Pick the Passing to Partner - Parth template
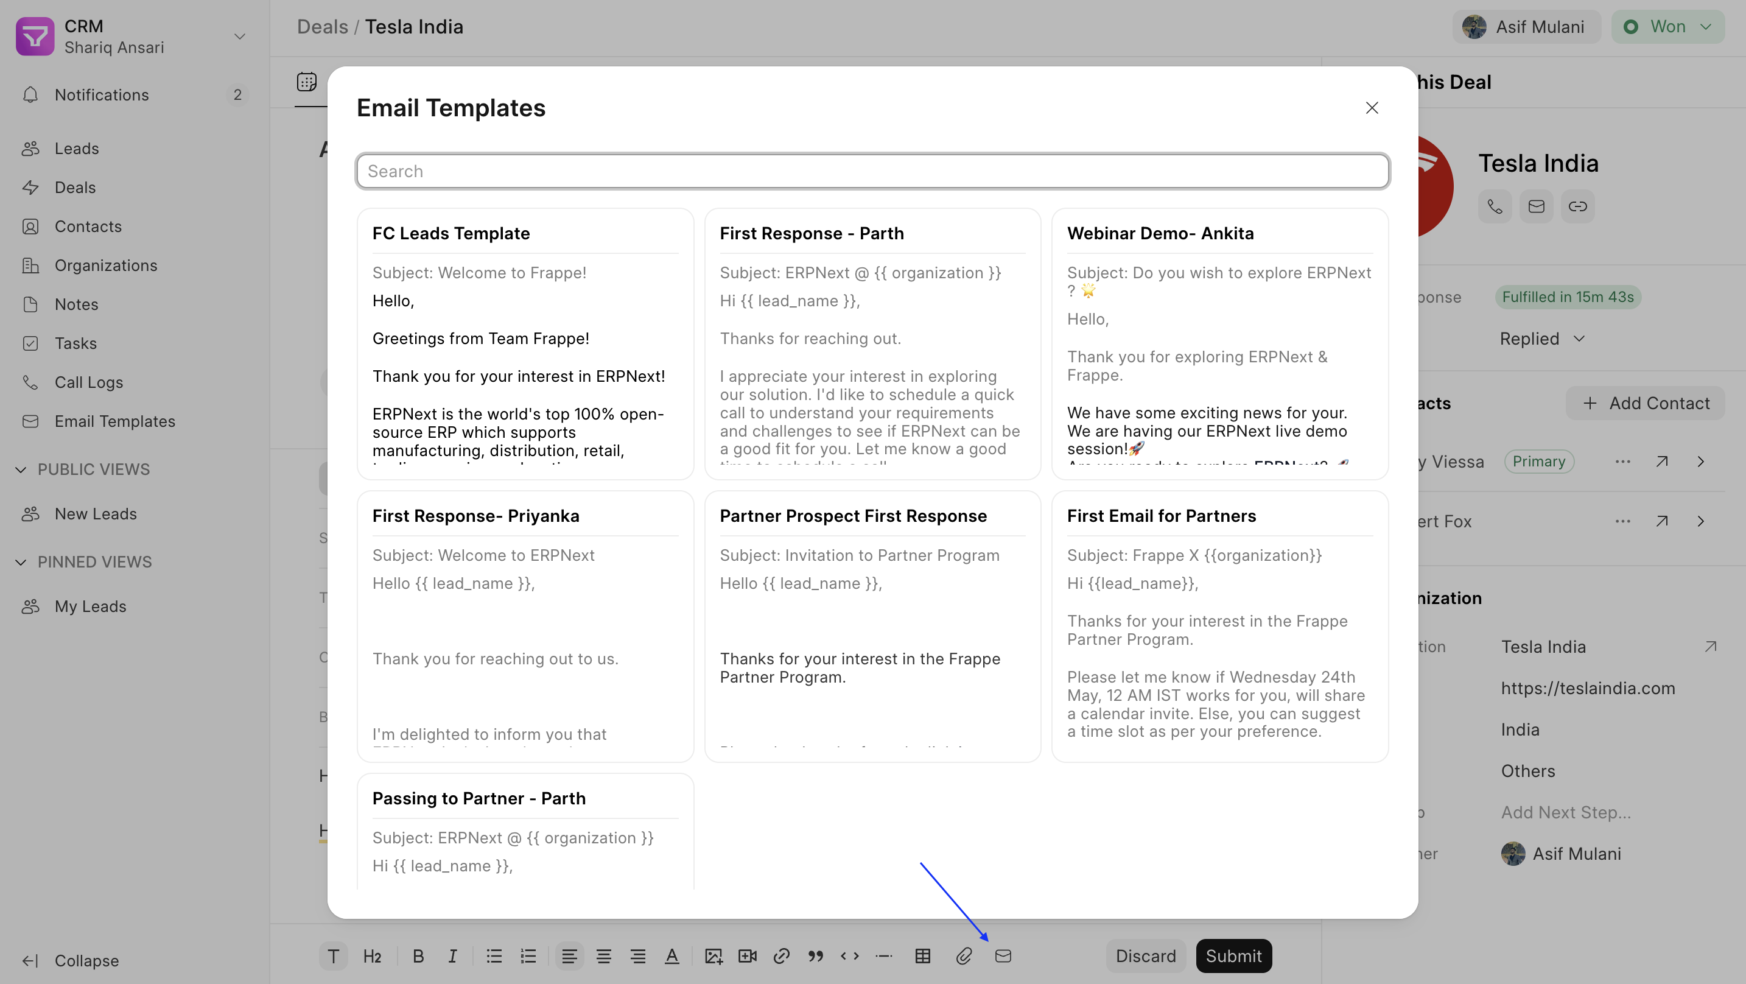This screenshot has height=984, width=1746. [525, 831]
